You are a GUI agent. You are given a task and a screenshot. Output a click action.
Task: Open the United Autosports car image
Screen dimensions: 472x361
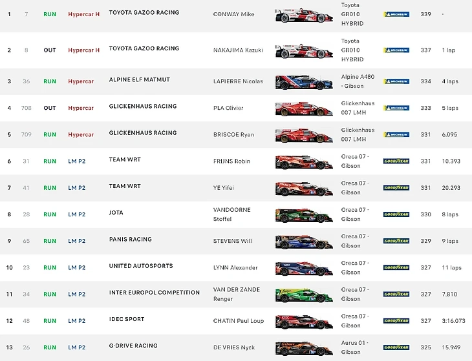click(304, 268)
